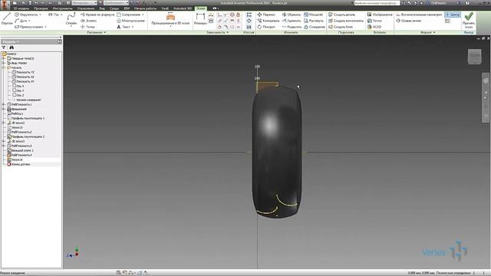
Task: Click the browser filter funnel icon
Action: 4,48
